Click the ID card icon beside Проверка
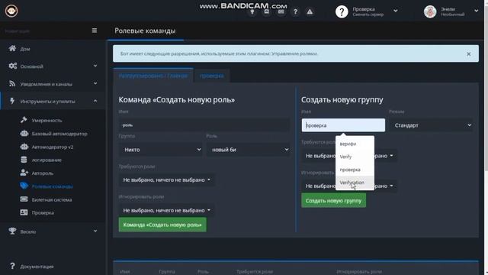 pyautogui.click(x=24, y=212)
